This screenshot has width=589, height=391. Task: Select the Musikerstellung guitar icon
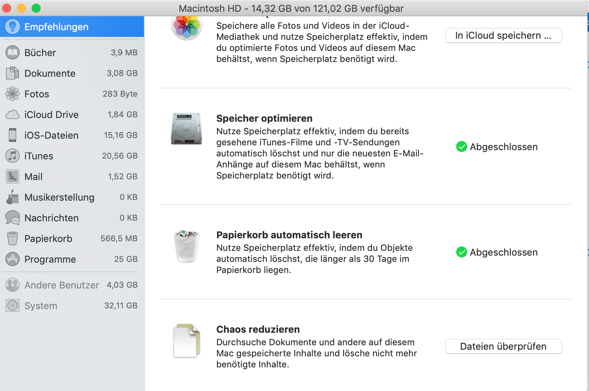(x=13, y=197)
